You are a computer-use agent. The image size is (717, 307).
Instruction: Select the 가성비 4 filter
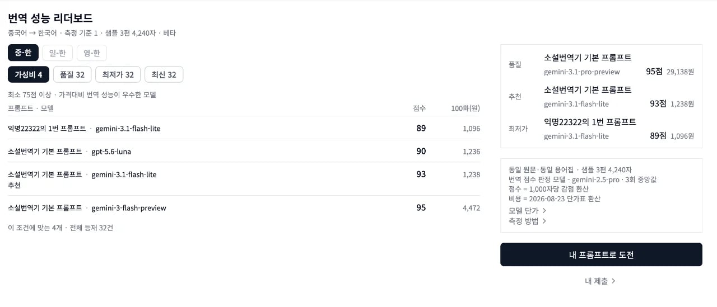(29, 74)
